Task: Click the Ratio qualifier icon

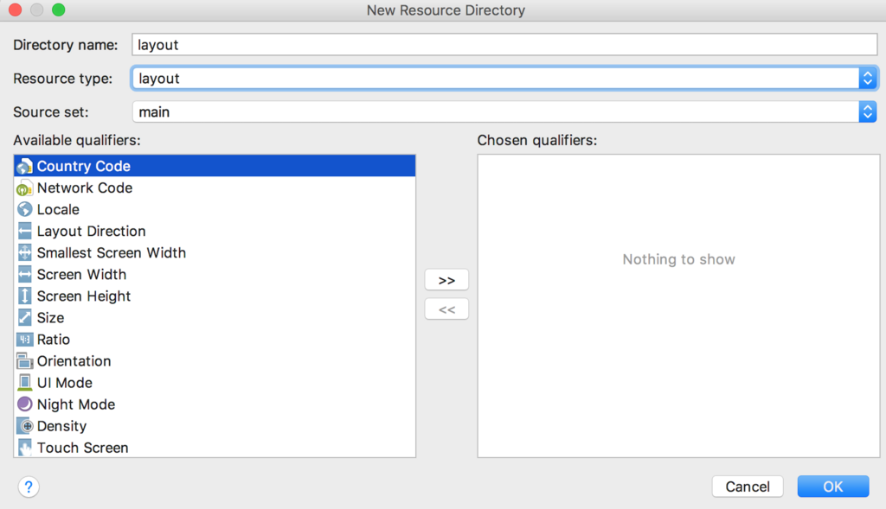Action: tap(24, 339)
